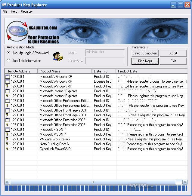Open the Help menu
The height and width of the screenshot is (196, 192).
[x=14, y=11]
